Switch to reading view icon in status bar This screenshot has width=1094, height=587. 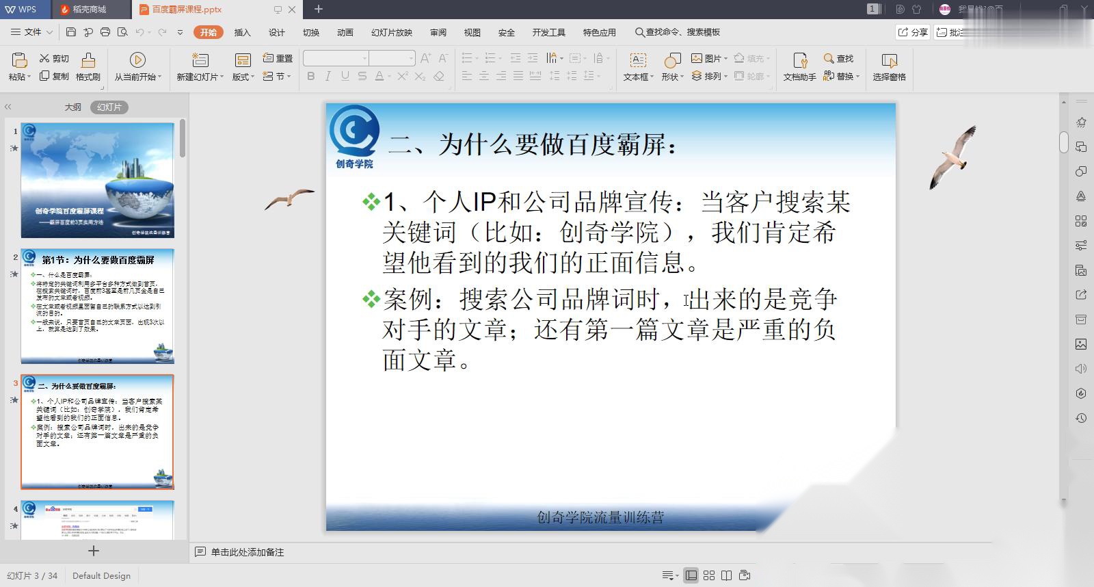pos(726,575)
